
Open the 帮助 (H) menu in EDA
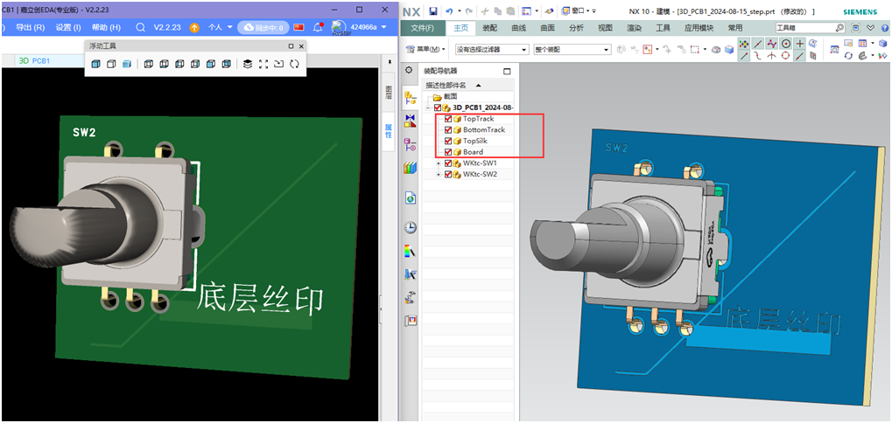tap(104, 27)
